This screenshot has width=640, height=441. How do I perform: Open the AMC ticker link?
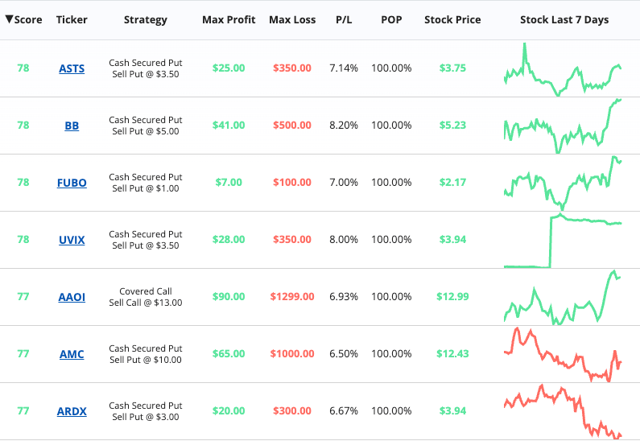(x=72, y=354)
